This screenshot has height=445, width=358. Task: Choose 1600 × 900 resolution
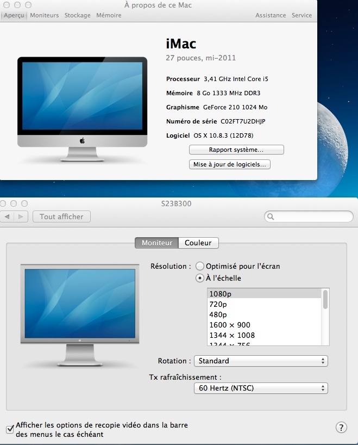point(265,325)
